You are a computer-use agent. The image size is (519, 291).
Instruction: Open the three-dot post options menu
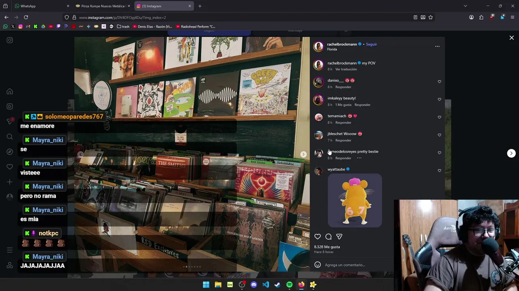(x=437, y=46)
